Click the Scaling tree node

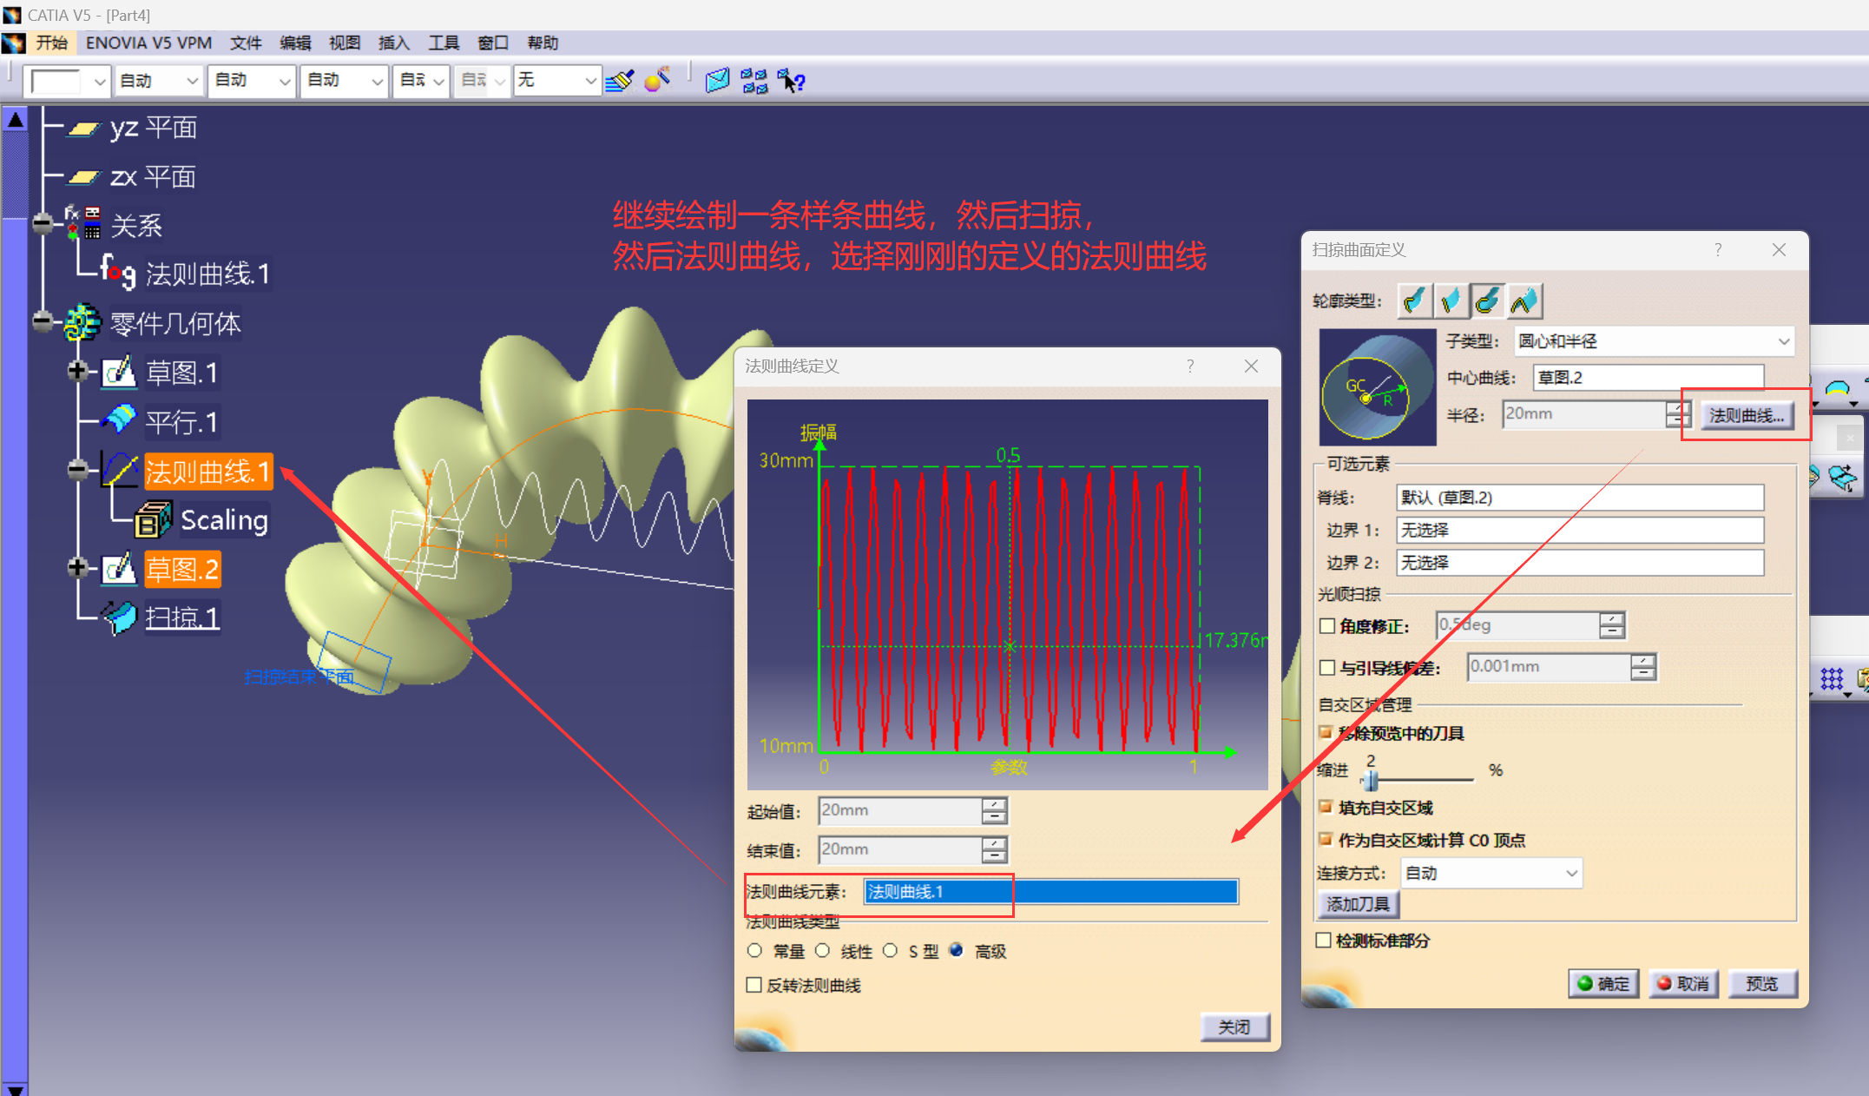(x=223, y=520)
